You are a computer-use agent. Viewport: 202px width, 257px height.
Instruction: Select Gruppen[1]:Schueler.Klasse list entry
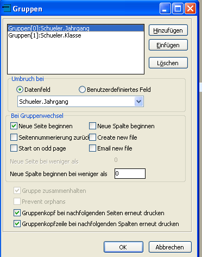pyautogui.click(x=75, y=35)
